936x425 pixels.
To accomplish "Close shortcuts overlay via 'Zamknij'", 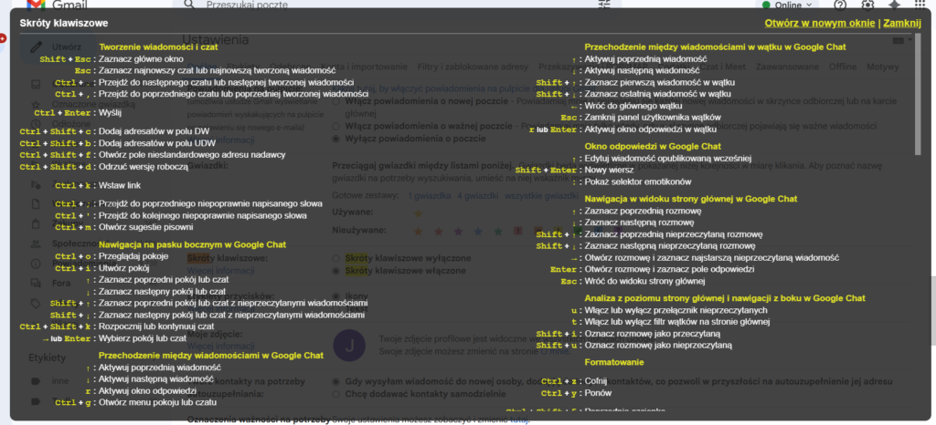I will coord(902,23).
